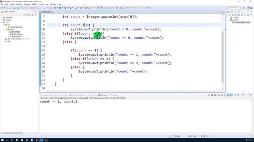
Task: Click Run Last Tool external tools icon
Action: pos(70,8)
